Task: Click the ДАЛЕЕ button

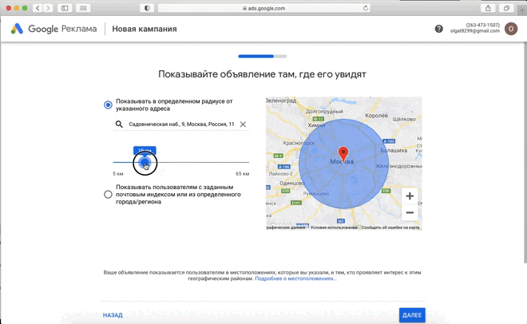Action: (x=412, y=315)
